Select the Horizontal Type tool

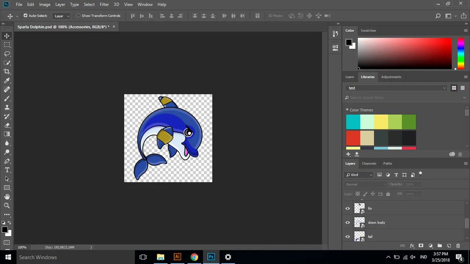click(x=7, y=170)
